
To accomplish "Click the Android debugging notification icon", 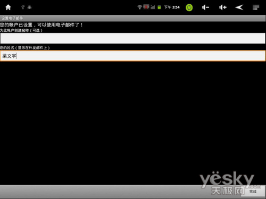I will click(x=29, y=7).
